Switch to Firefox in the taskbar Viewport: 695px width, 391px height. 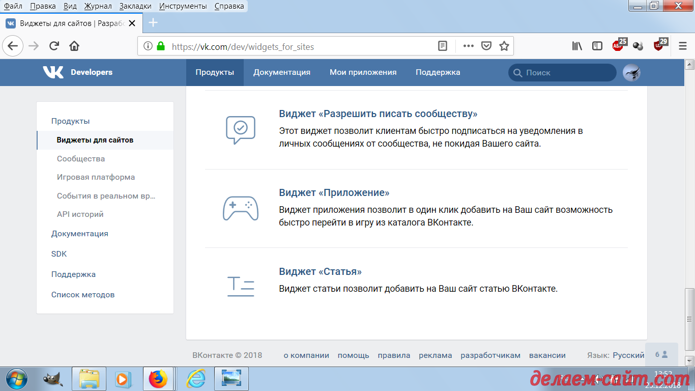(158, 379)
